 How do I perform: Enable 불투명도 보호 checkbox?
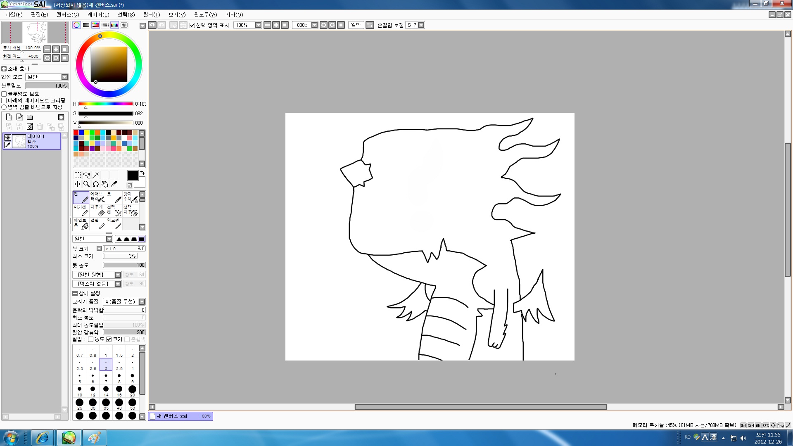pyautogui.click(x=4, y=94)
